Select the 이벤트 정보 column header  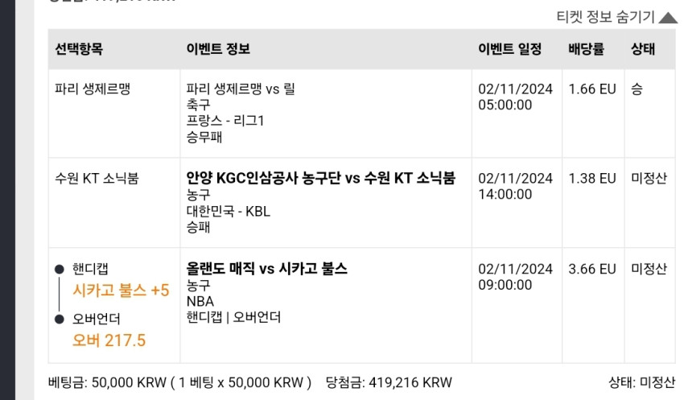coord(218,48)
